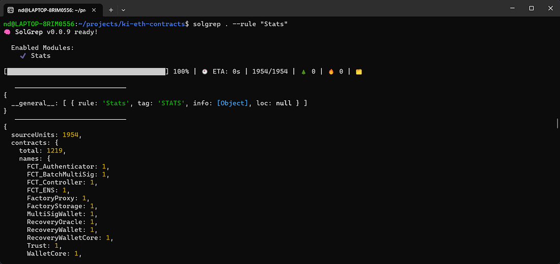Screen dimensions: 560x264
Task: Click the clock icon before ETA
Action: tap(205, 72)
